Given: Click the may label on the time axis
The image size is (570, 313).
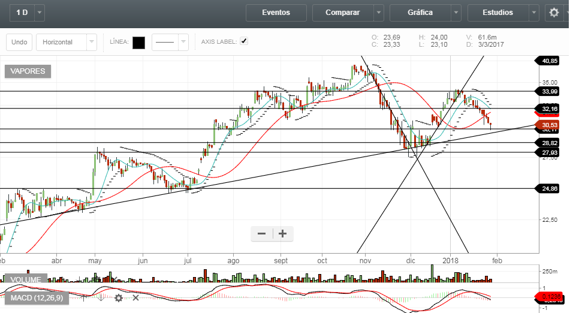Looking at the screenshot, I should pos(95,261).
